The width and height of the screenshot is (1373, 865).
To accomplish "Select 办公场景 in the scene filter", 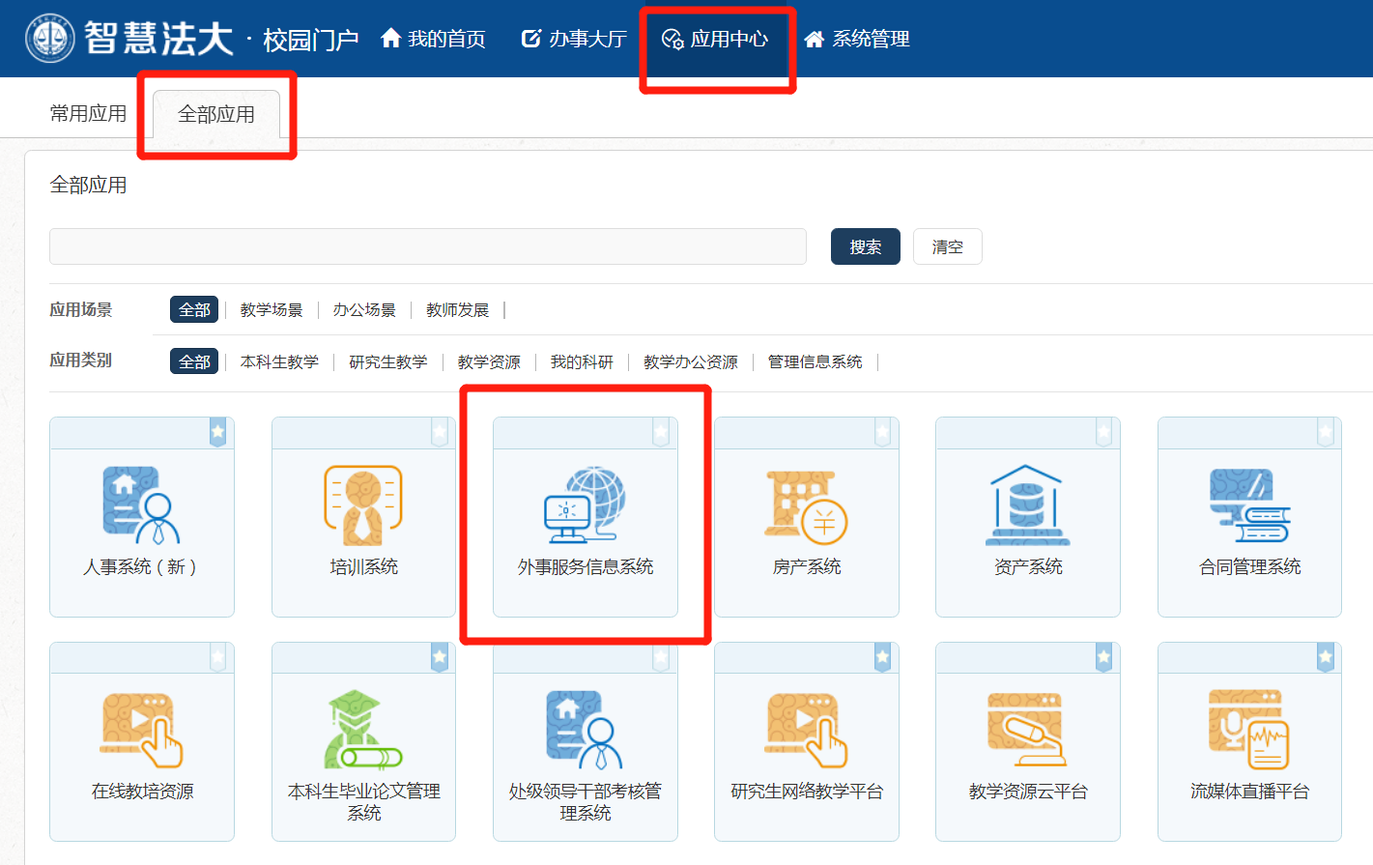I will [x=364, y=310].
